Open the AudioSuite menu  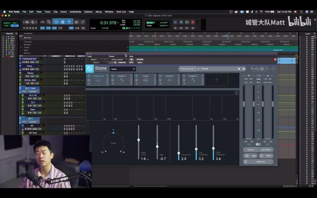coord(75,12)
